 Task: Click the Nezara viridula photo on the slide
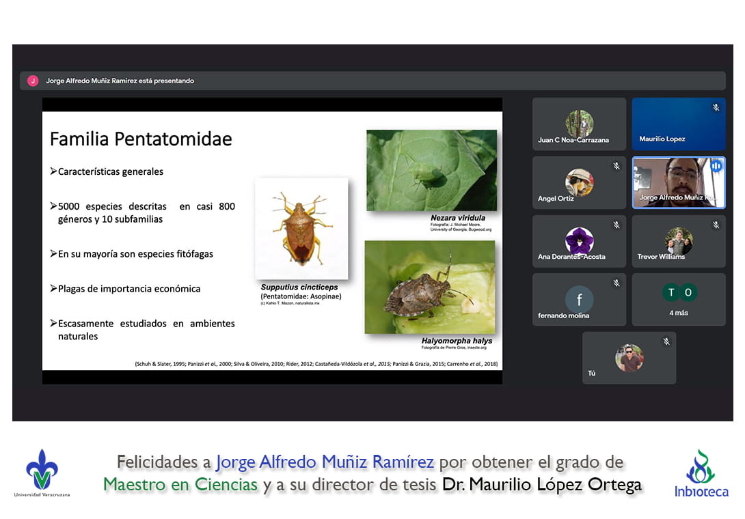coord(431,171)
